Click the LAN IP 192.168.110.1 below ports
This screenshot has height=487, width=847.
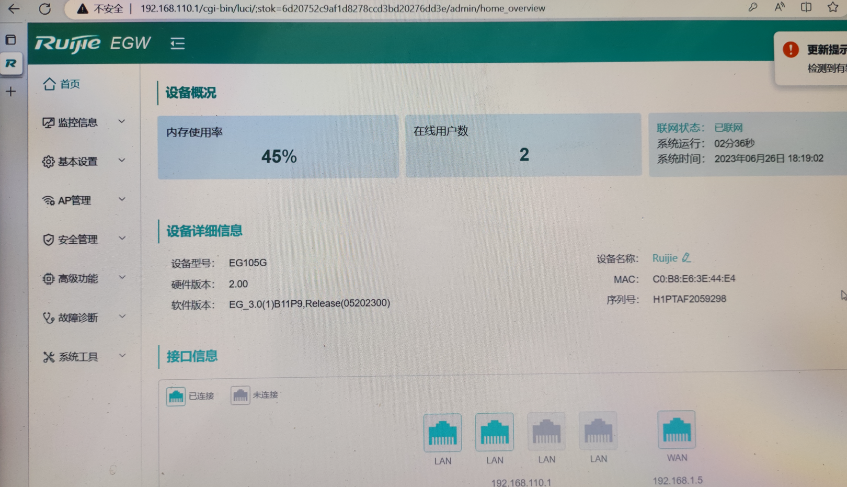click(x=521, y=482)
